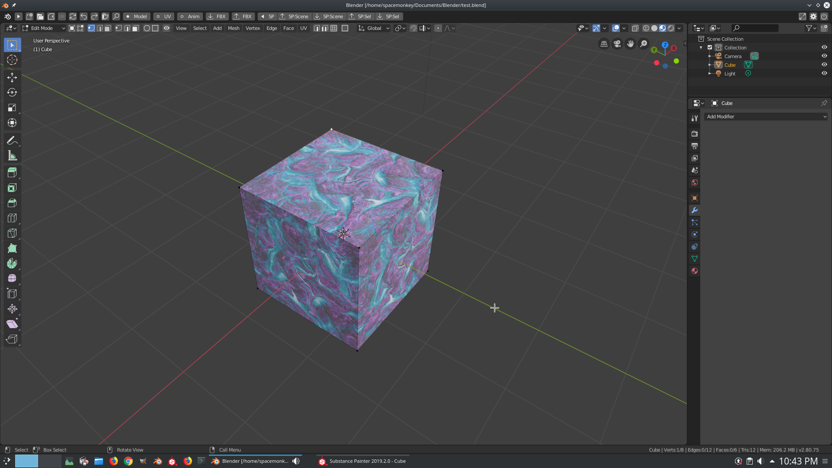The image size is (832, 468).
Task: Select the Poly Build tool
Action: click(x=12, y=248)
